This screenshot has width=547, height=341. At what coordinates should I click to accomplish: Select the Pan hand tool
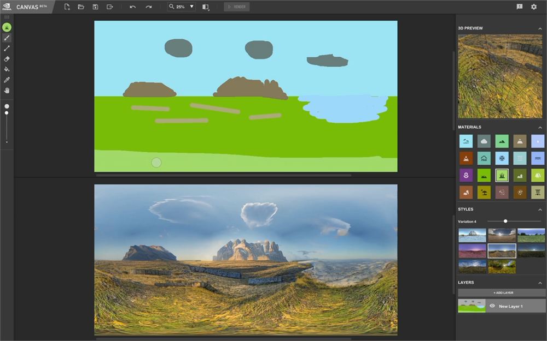click(7, 91)
